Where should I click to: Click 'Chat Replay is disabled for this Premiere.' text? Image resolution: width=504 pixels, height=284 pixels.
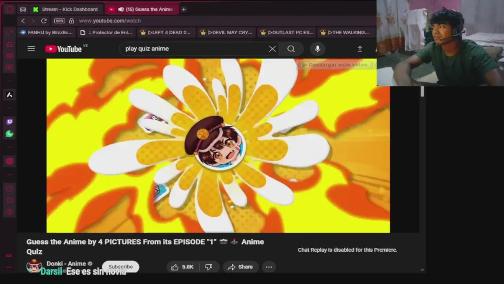pos(347,250)
